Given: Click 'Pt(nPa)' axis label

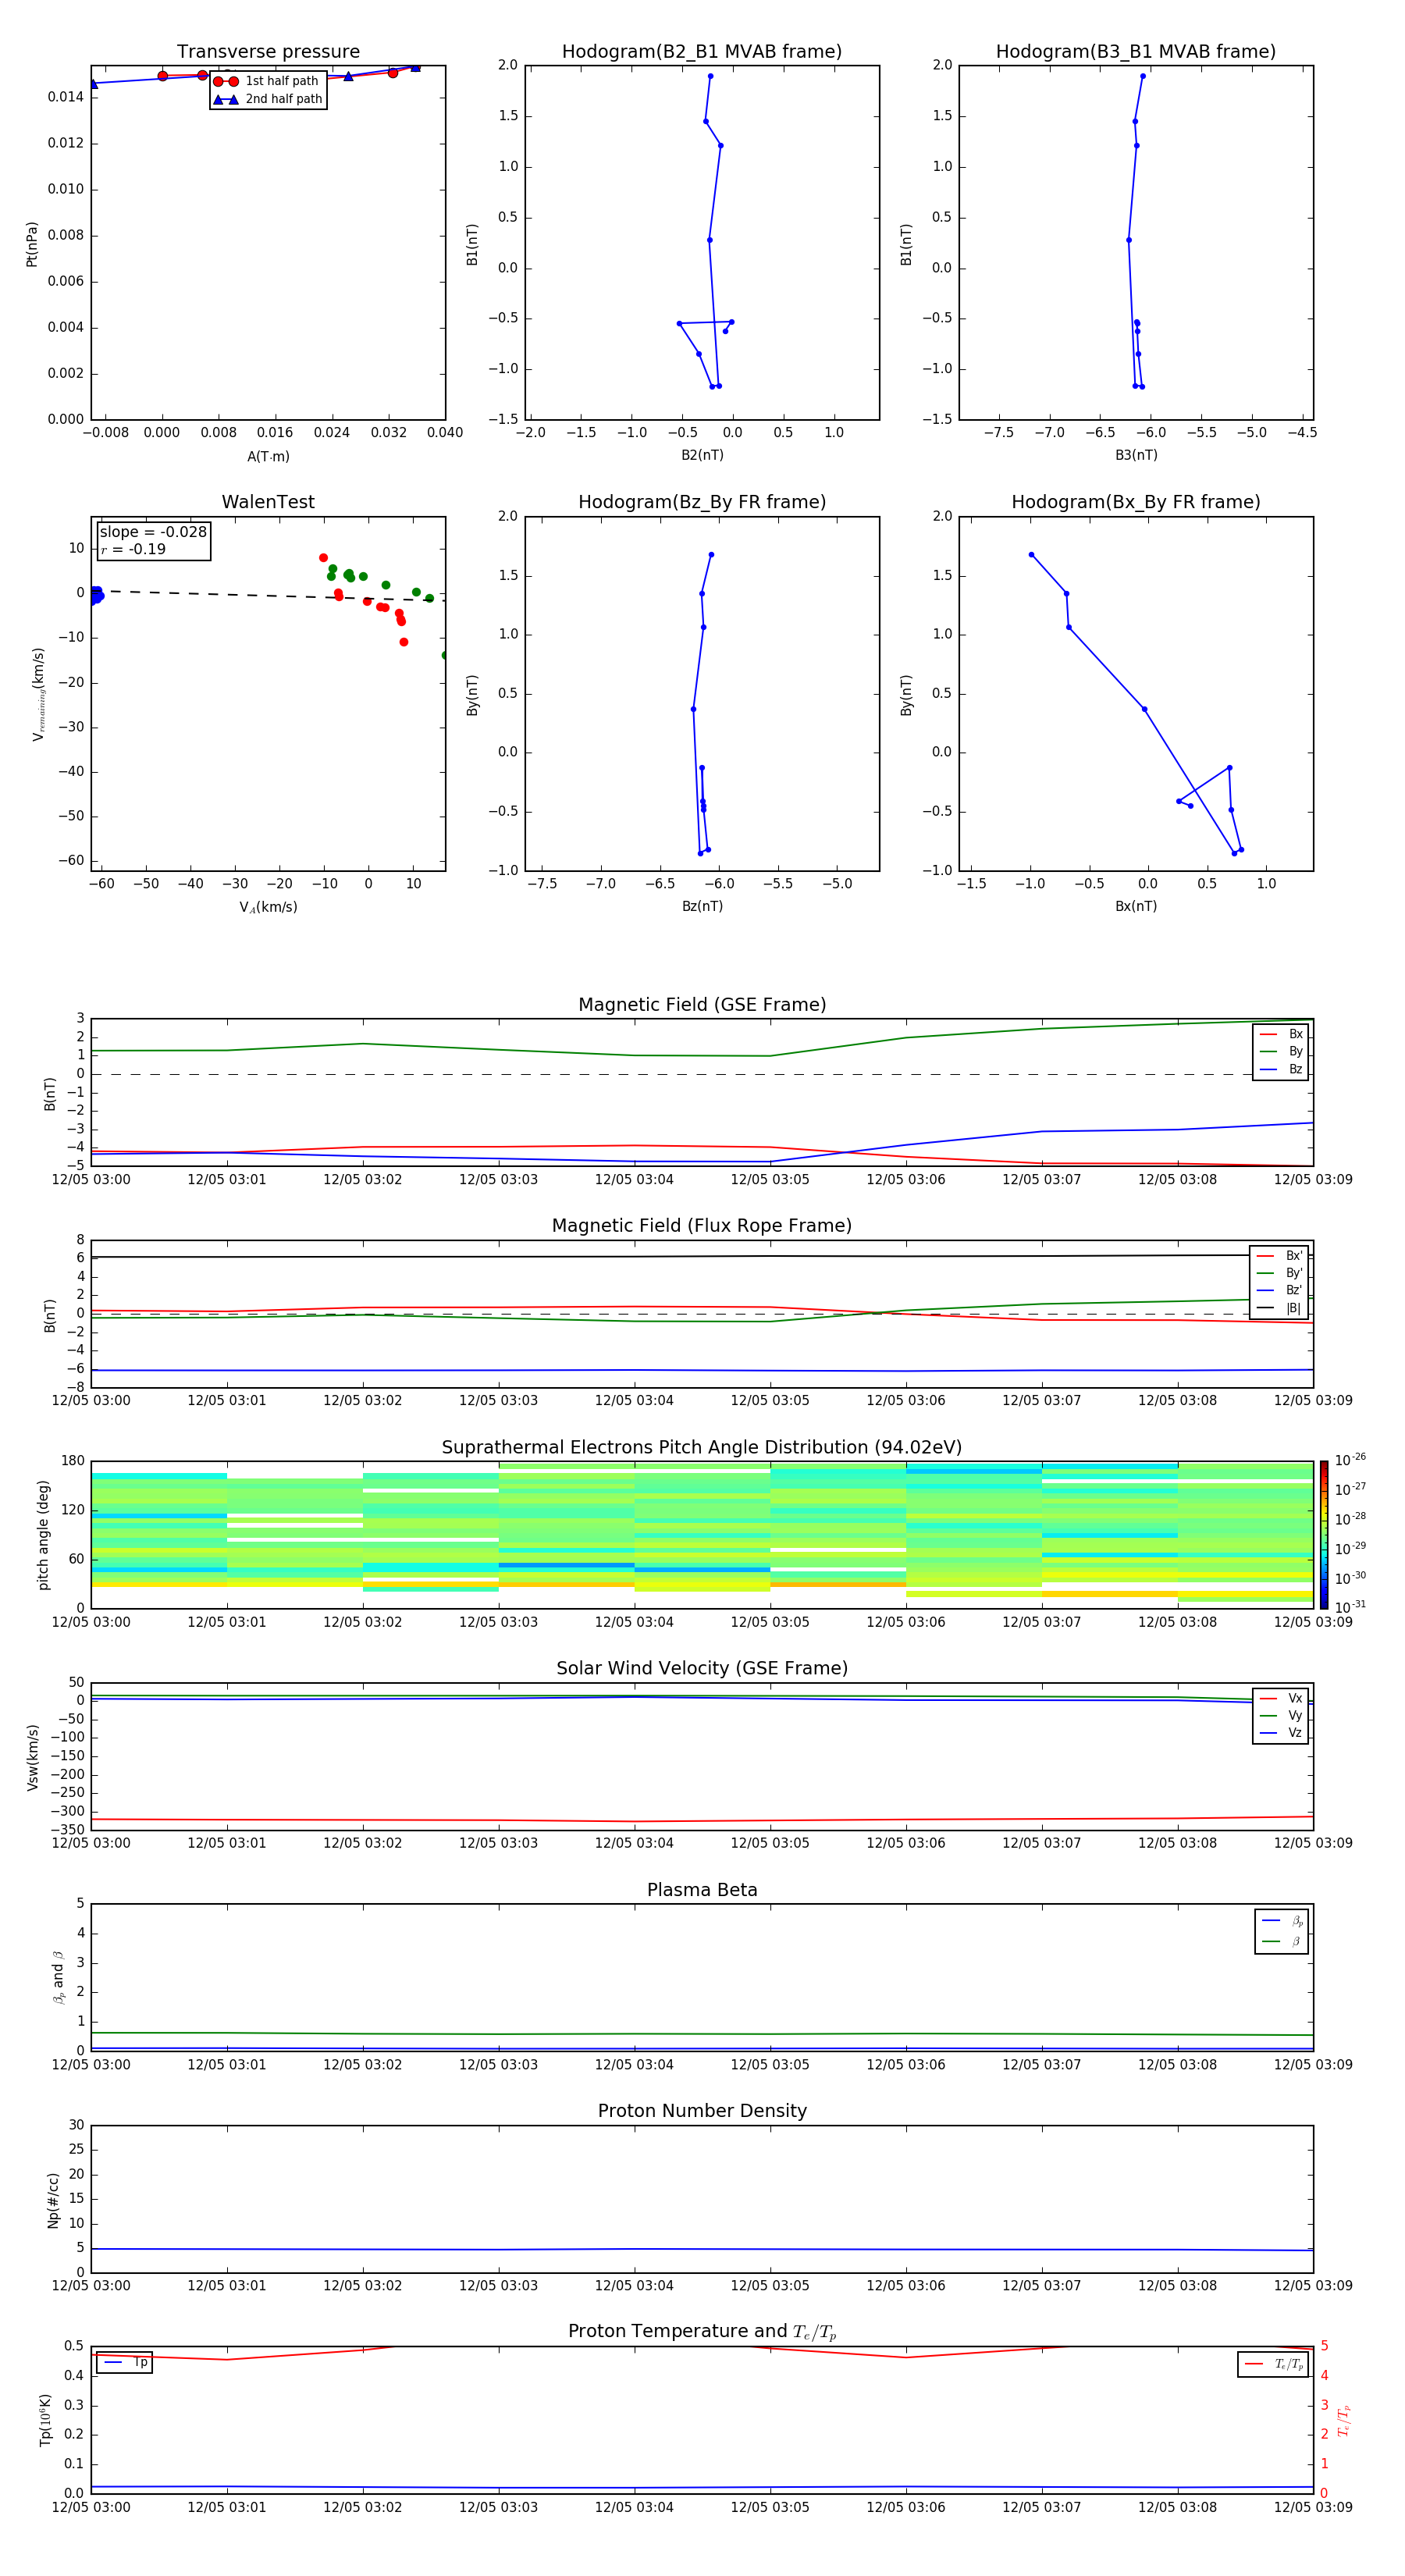Looking at the screenshot, I should pos(32,244).
